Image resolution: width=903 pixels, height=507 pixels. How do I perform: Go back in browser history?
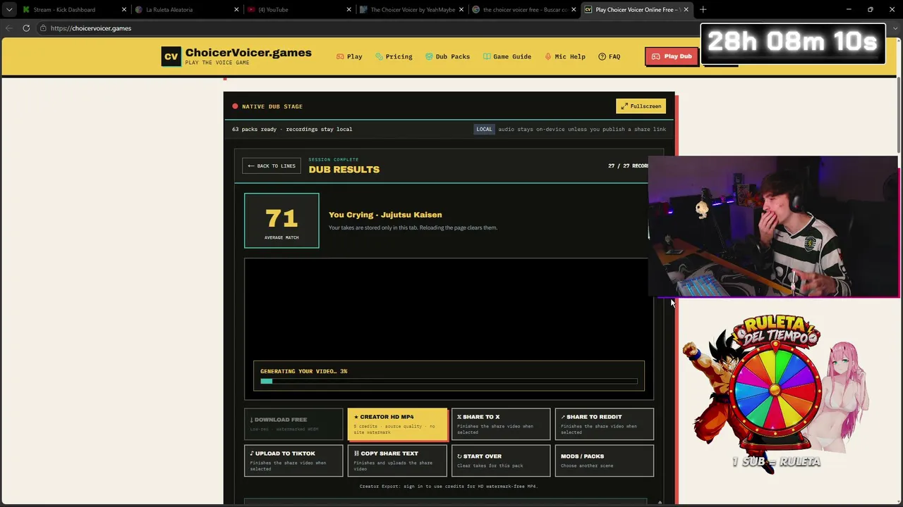pyautogui.click(x=8, y=28)
